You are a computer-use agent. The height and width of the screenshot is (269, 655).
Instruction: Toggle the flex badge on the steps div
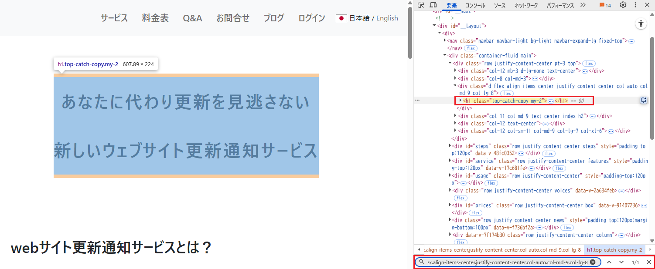pos(549,154)
